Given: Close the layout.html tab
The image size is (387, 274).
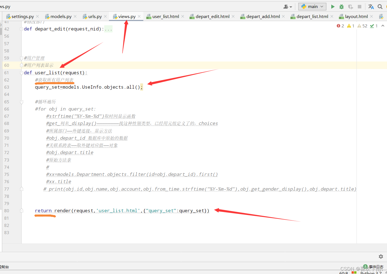Looking at the screenshot, I should tap(371, 16).
